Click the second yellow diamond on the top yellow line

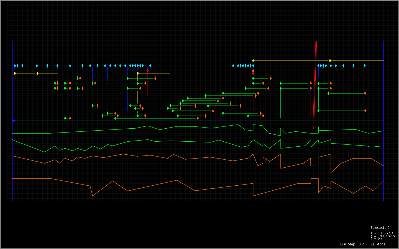(330, 61)
